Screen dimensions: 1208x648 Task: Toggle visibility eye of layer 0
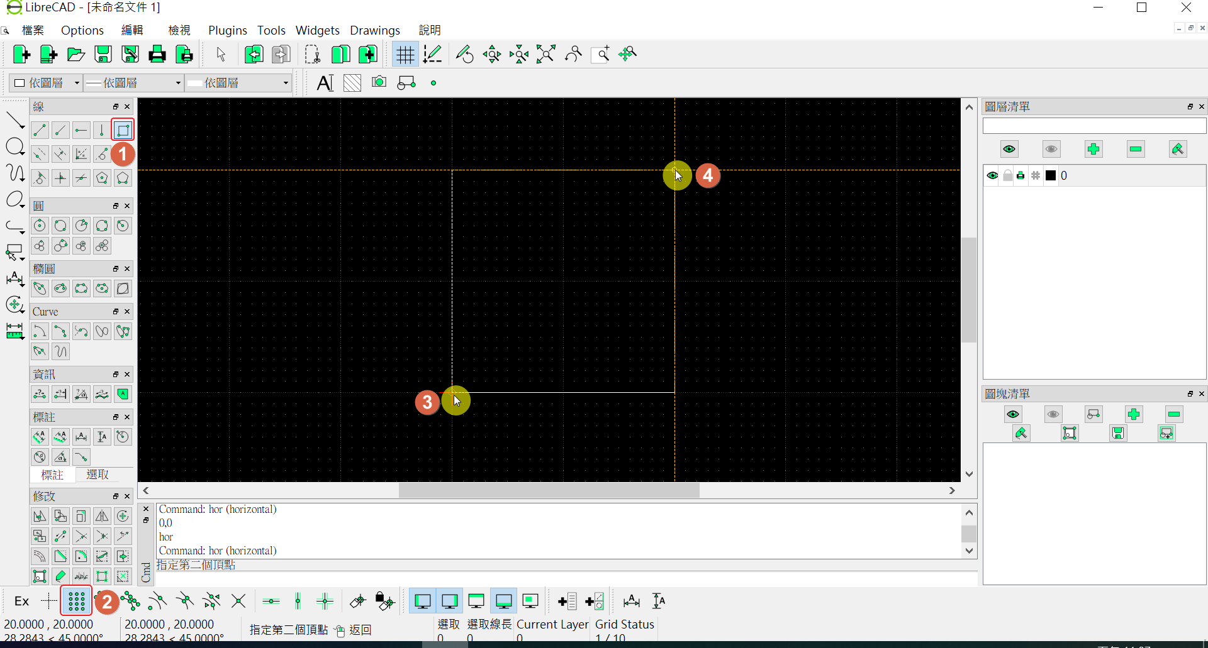tap(992, 175)
